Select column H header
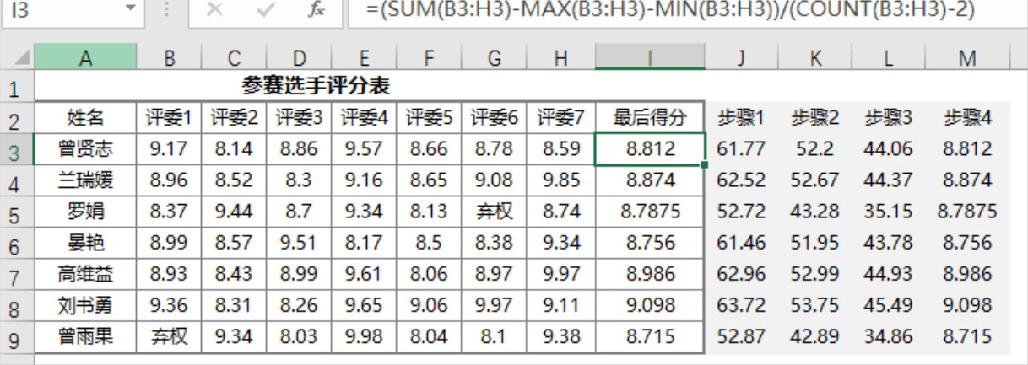Image resolution: width=1028 pixels, height=365 pixels. point(560,58)
